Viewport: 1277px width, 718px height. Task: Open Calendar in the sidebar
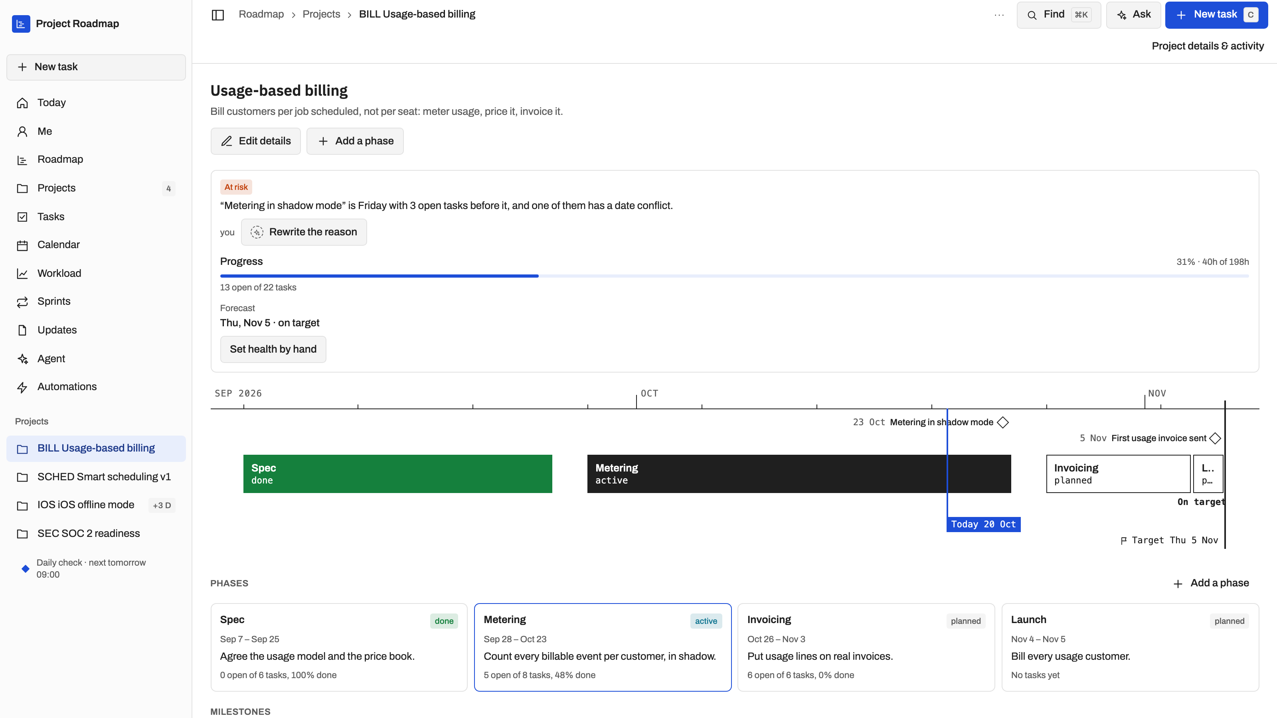[96, 245]
